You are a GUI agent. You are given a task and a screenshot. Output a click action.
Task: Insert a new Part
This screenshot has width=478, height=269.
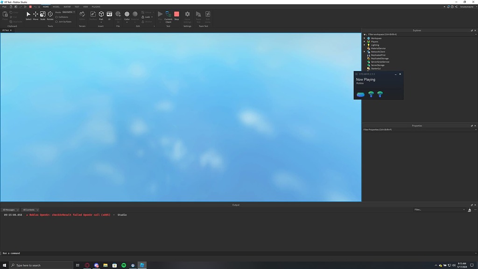101,15
